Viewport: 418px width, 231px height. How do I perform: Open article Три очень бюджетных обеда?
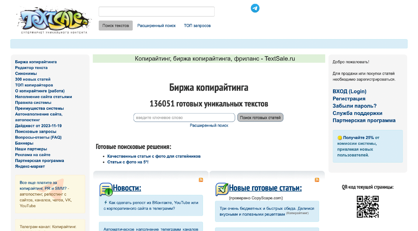coord(267,211)
